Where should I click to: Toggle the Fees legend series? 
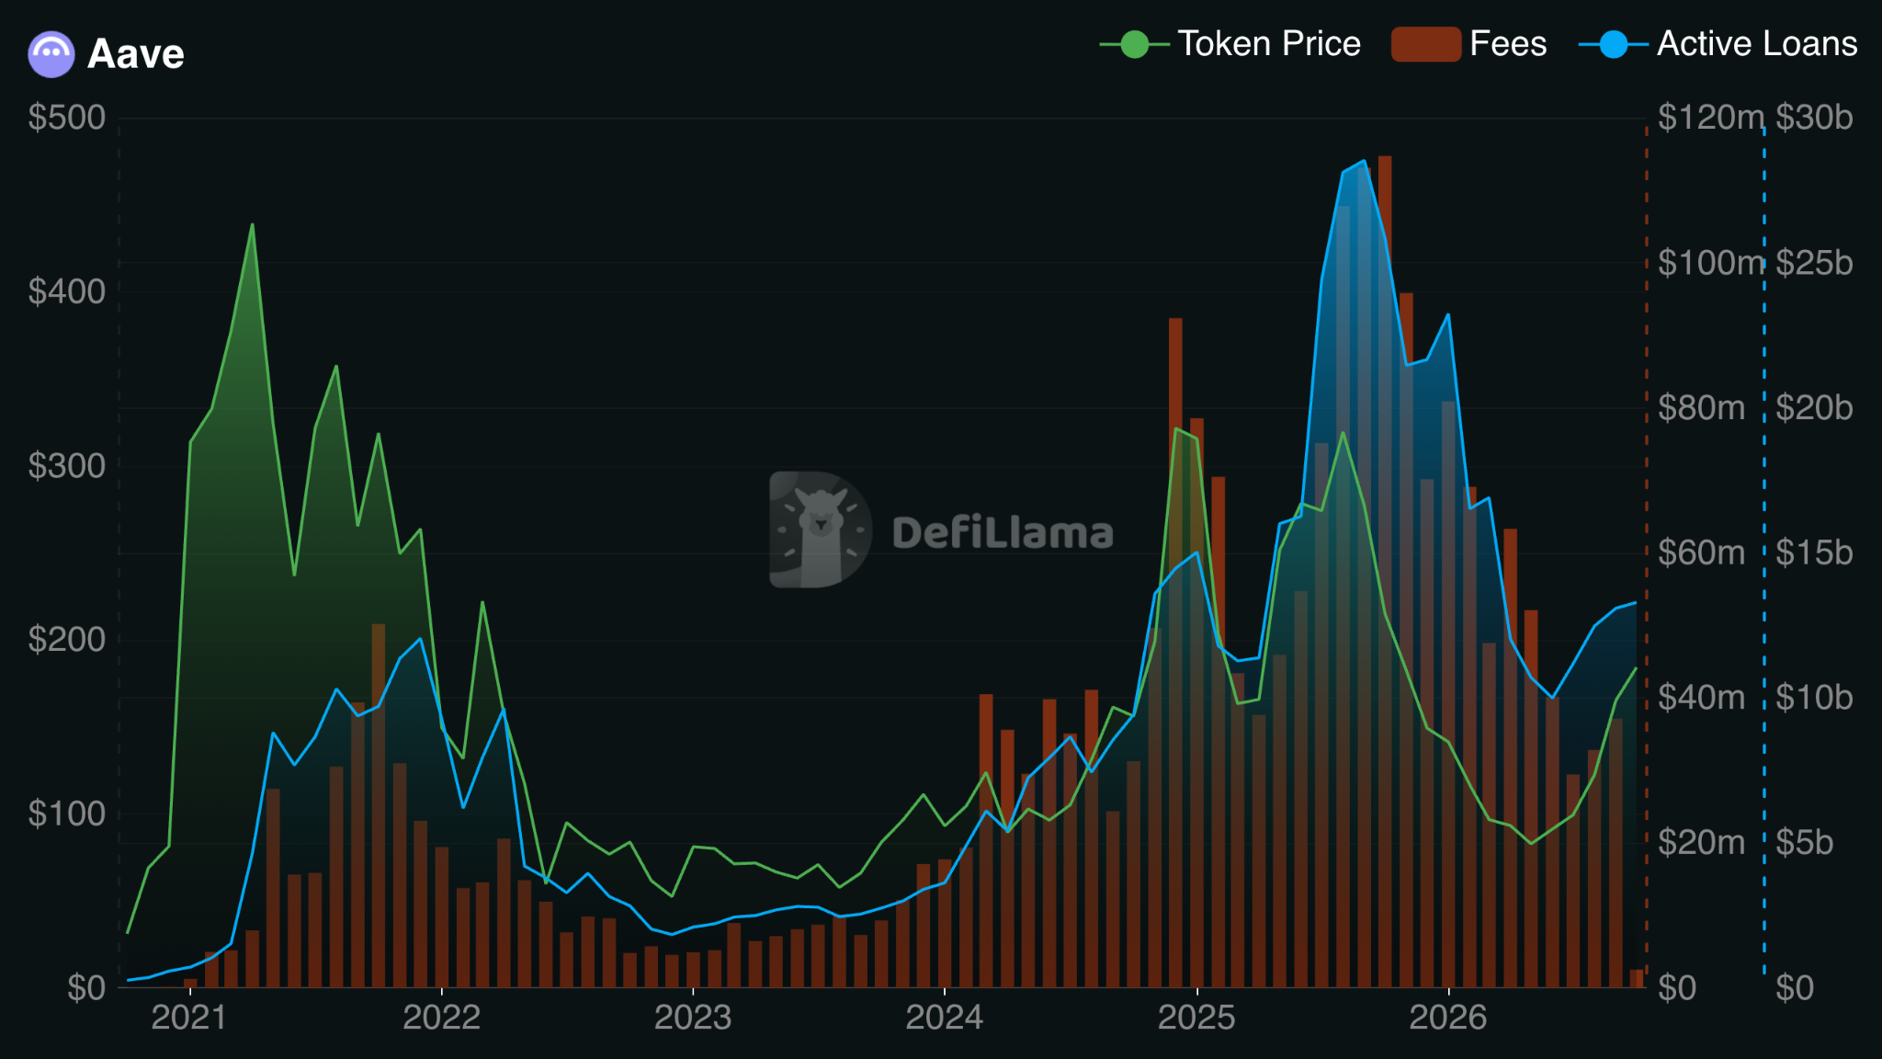click(1468, 44)
